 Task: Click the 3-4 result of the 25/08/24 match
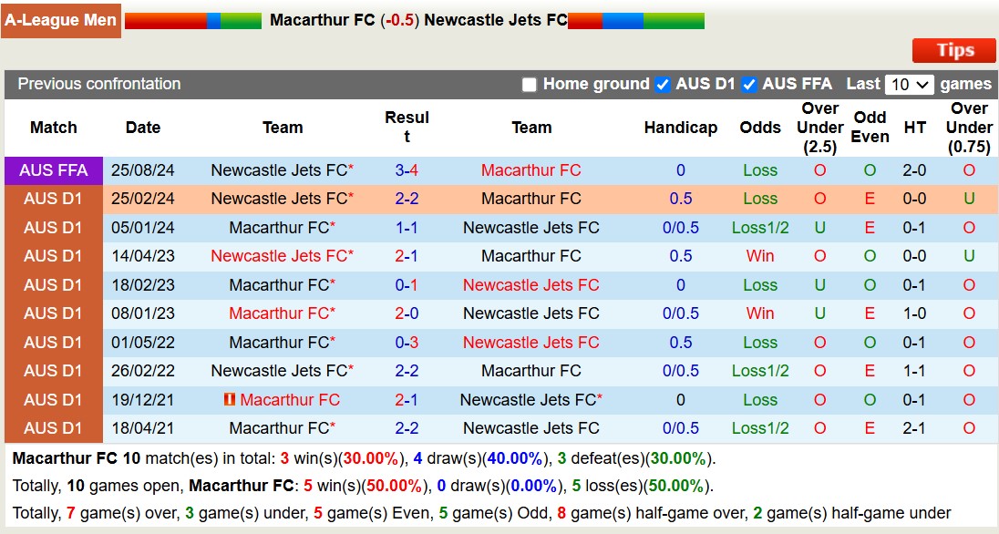(x=407, y=169)
